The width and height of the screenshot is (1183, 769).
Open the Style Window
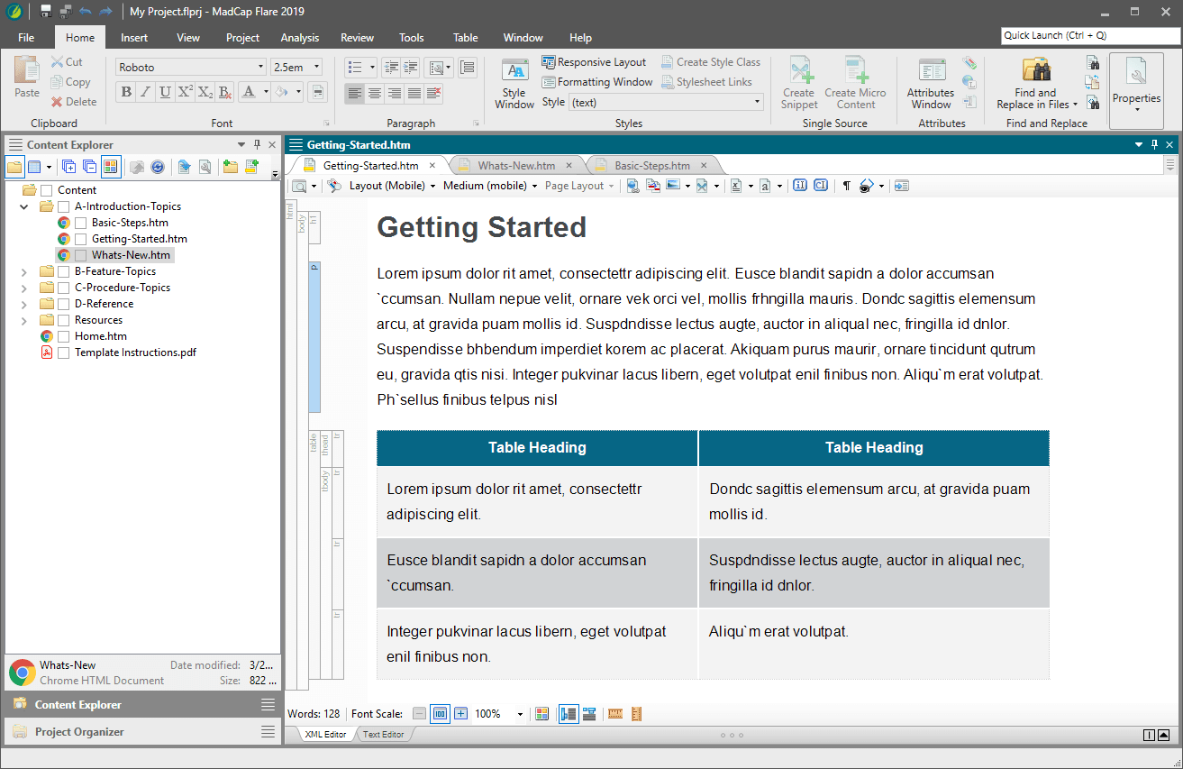514,84
